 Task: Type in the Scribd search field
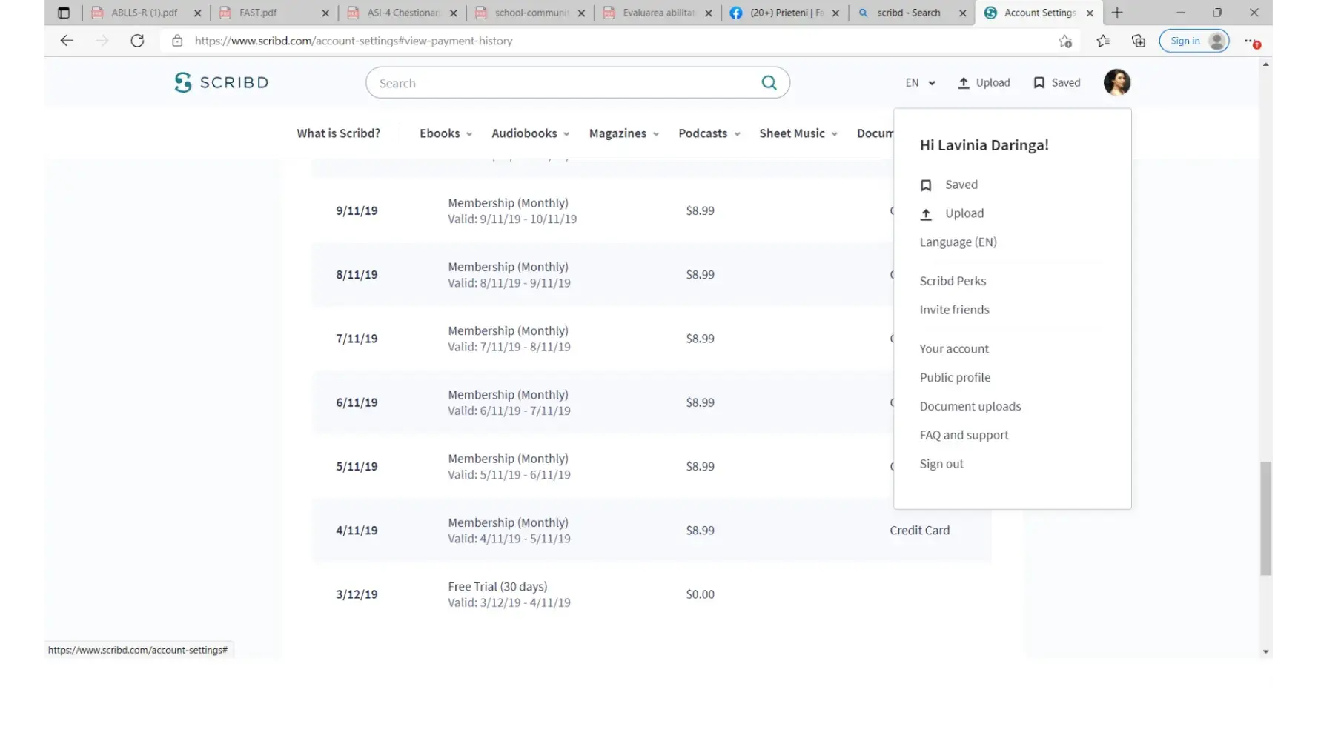[563, 83]
